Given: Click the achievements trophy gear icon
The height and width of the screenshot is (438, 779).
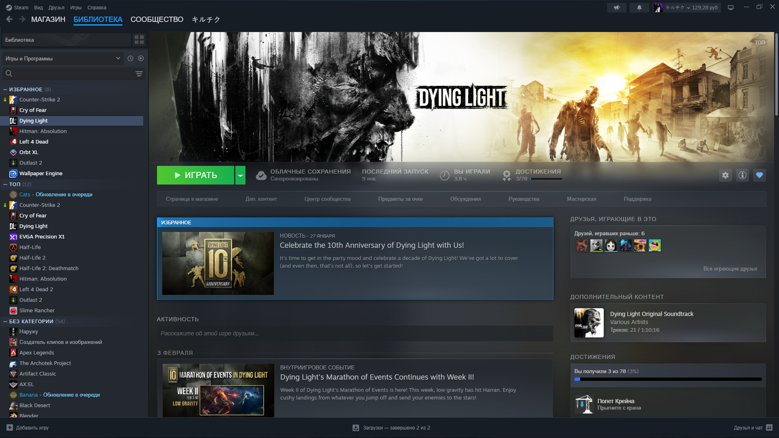Looking at the screenshot, I should point(507,175).
